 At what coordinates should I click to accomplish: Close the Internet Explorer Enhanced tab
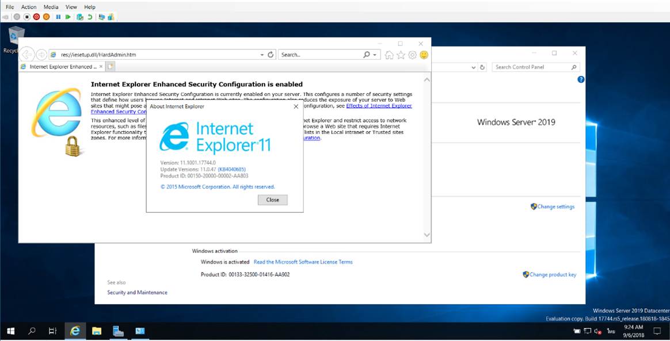click(x=101, y=67)
